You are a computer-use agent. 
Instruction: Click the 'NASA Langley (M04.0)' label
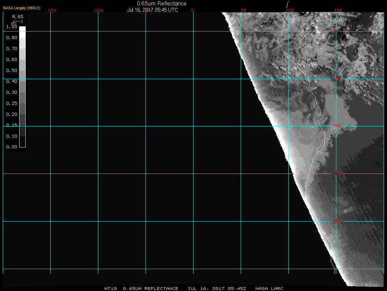[x=22, y=8]
